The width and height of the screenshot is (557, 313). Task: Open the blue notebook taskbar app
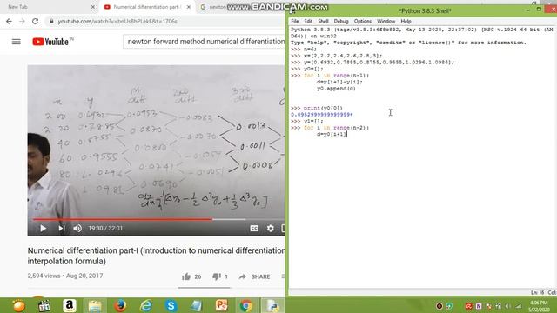click(196, 305)
